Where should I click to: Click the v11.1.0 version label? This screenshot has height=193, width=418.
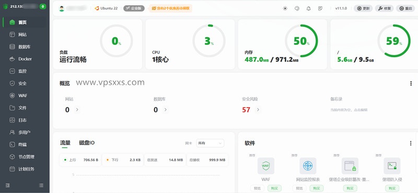tap(341, 8)
